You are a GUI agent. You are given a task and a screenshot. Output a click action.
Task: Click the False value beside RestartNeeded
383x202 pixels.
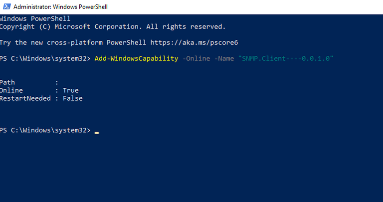click(72, 98)
